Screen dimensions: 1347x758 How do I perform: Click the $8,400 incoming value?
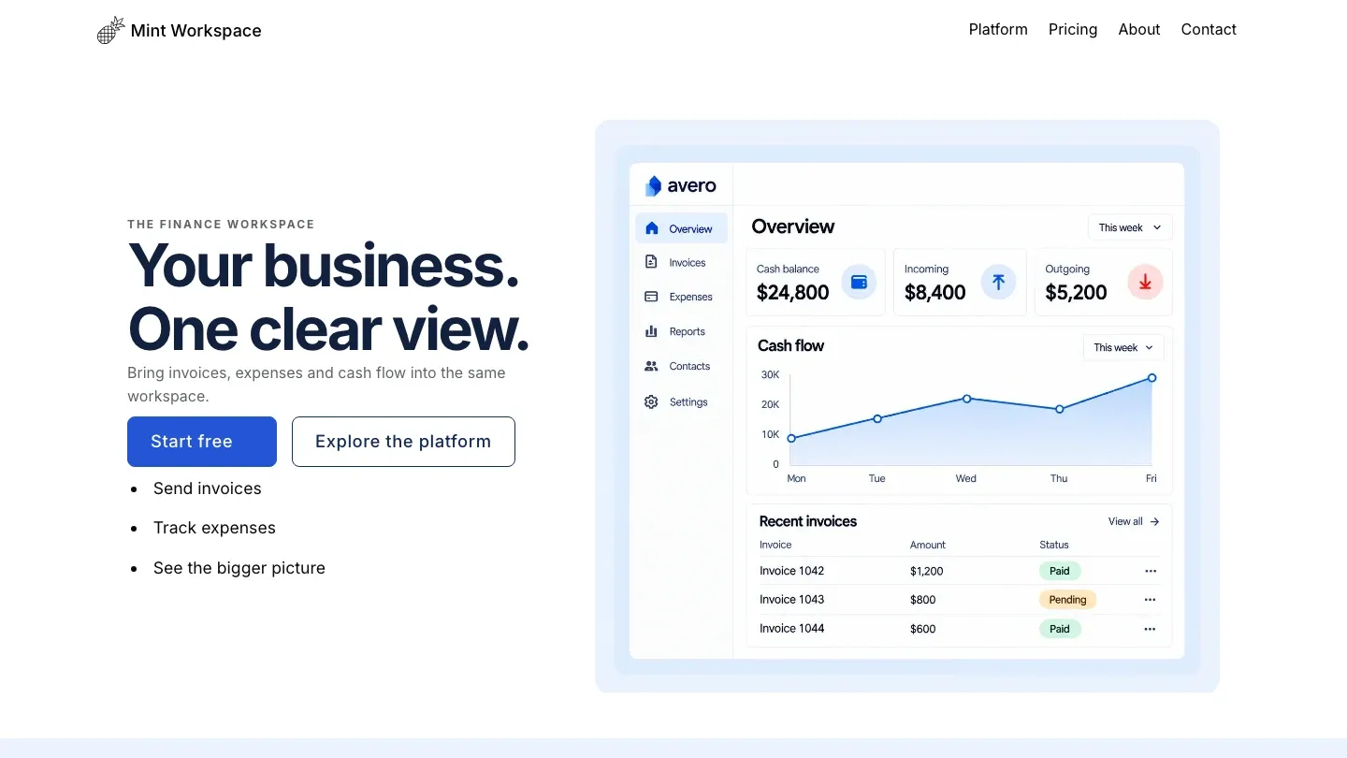pyautogui.click(x=935, y=293)
